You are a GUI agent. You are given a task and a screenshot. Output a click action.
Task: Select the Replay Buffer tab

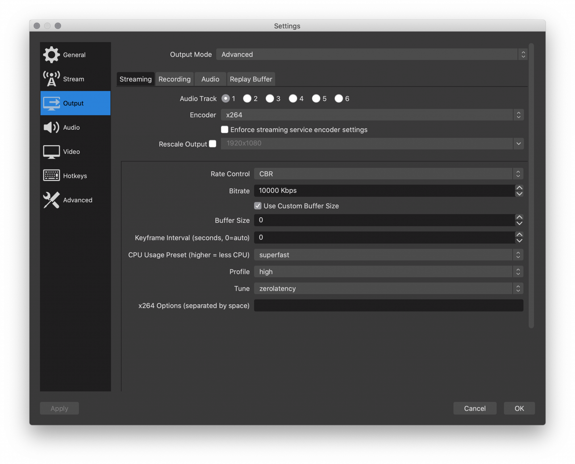250,79
